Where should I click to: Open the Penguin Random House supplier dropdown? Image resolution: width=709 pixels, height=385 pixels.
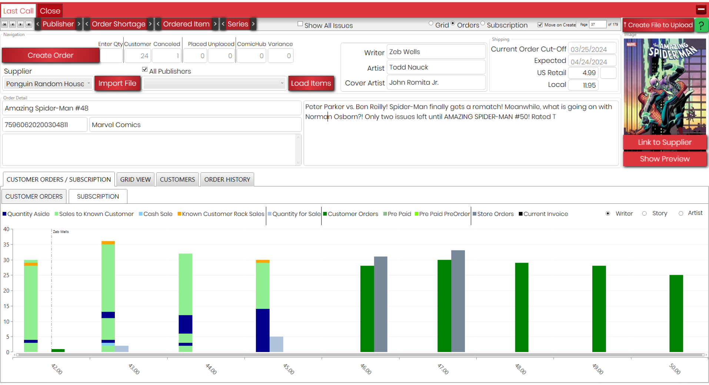(x=48, y=84)
